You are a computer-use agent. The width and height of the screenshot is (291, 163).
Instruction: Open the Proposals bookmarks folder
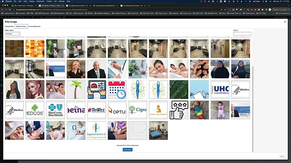[x=79, y=13]
